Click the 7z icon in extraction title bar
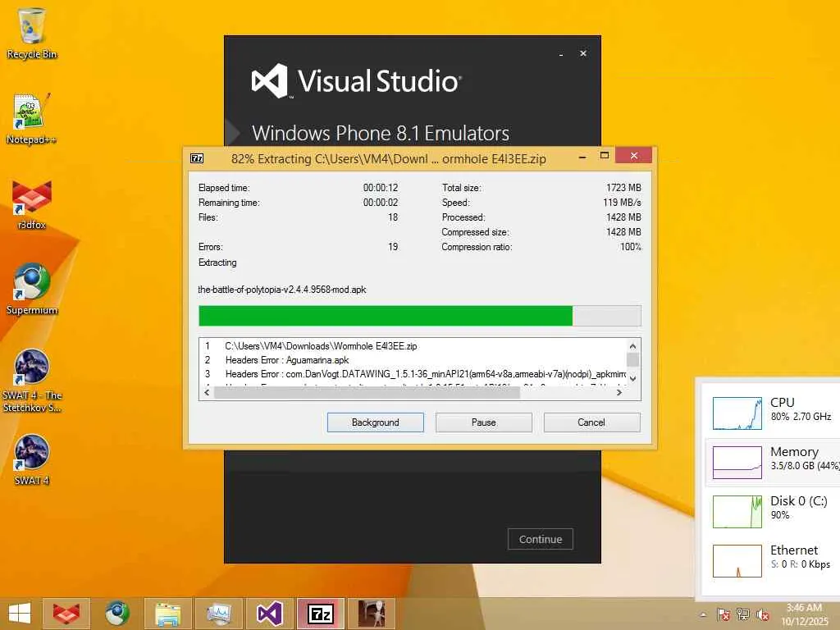This screenshot has width=840, height=630. (197, 158)
